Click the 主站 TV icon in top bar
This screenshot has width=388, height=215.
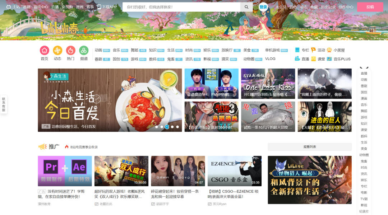pyautogui.click(x=9, y=7)
